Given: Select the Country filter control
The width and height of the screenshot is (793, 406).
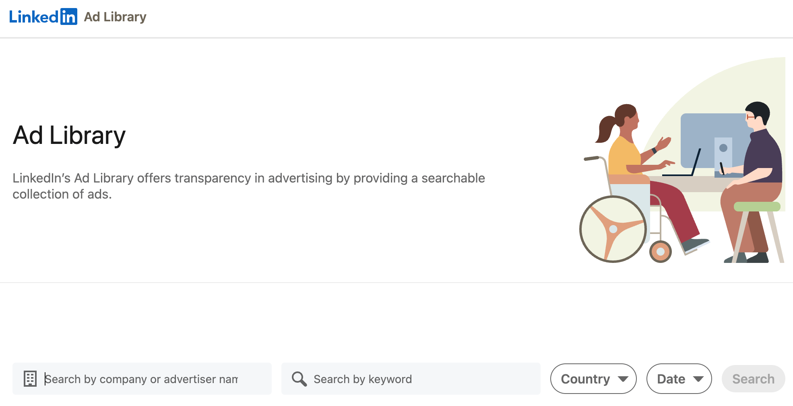Looking at the screenshot, I should point(593,378).
